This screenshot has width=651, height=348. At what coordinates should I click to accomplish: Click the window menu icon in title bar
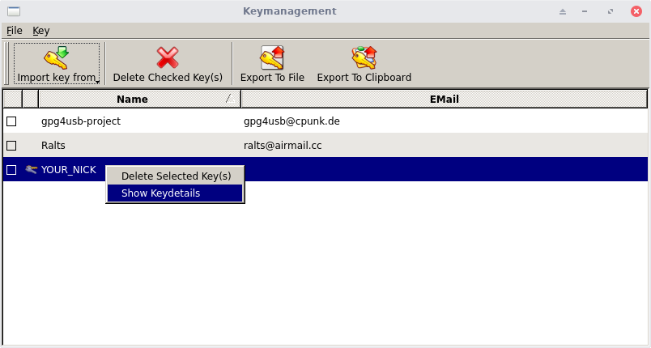click(x=14, y=11)
